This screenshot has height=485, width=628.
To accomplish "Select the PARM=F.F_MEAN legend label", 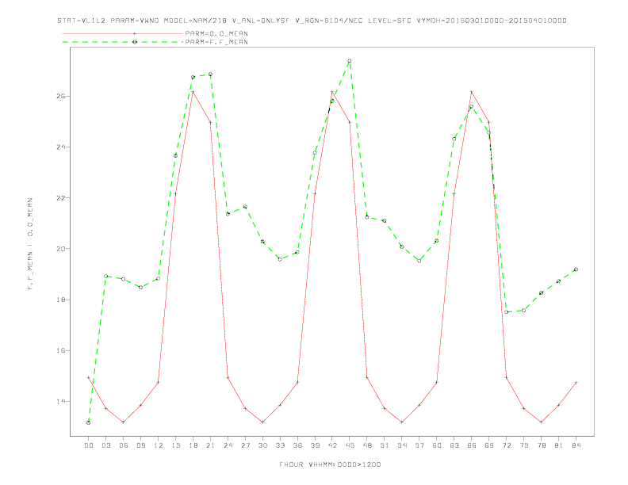I will tap(216, 42).
